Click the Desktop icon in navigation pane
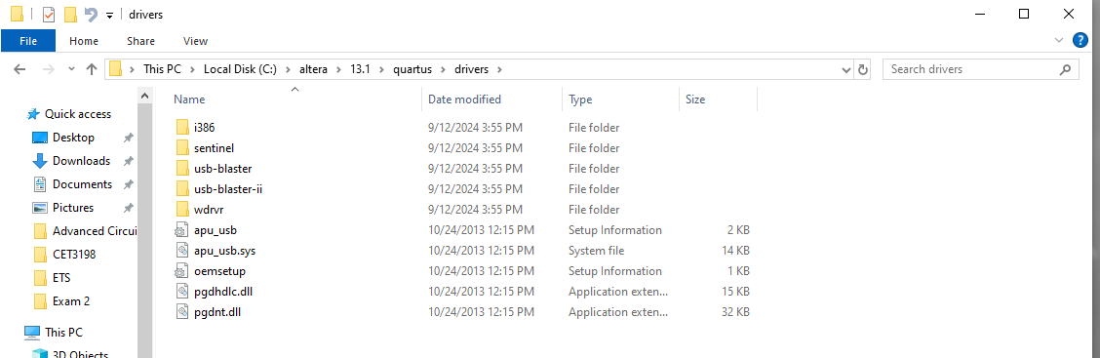1100x358 pixels. click(x=40, y=138)
